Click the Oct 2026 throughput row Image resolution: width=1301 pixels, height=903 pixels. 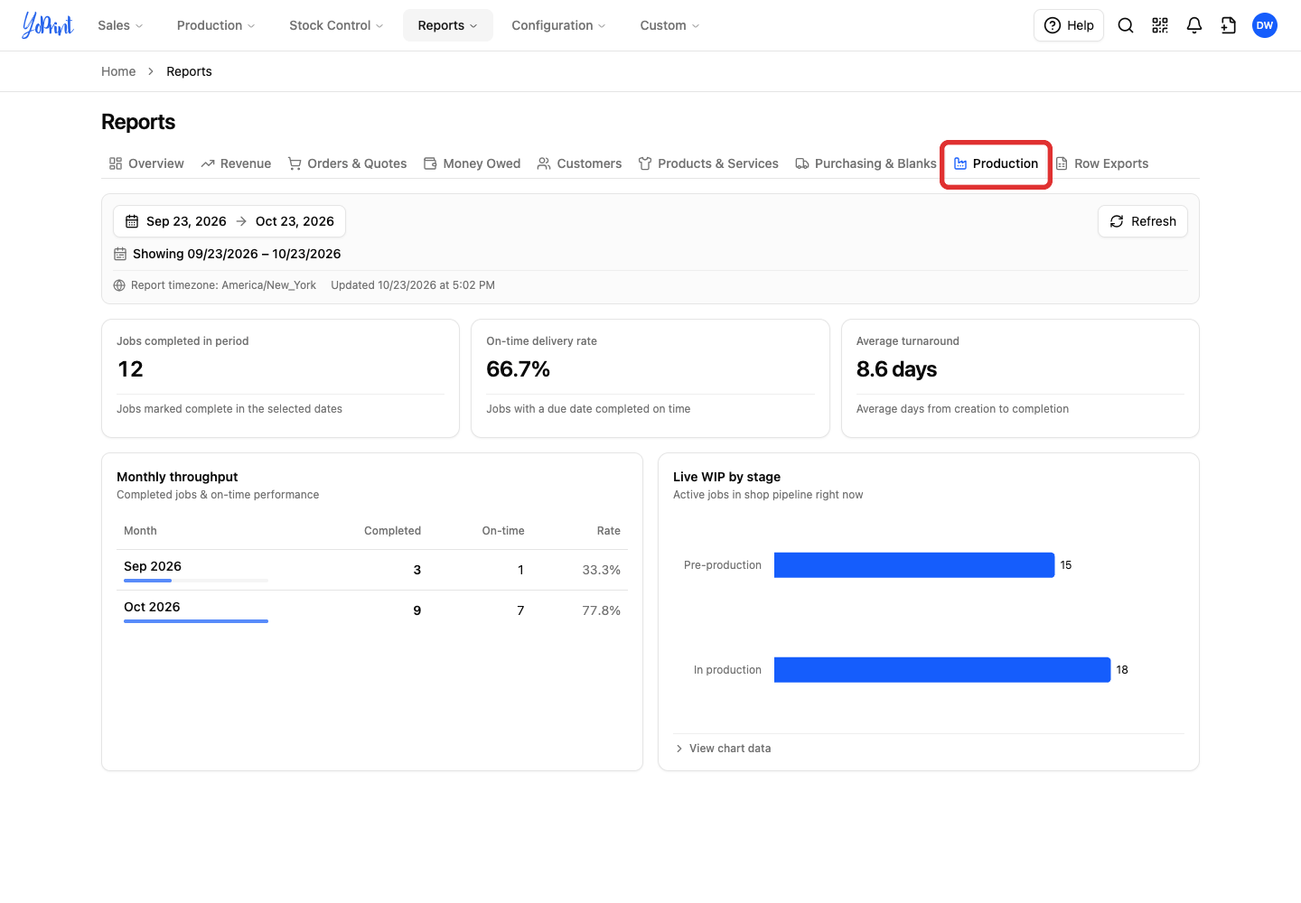372,610
